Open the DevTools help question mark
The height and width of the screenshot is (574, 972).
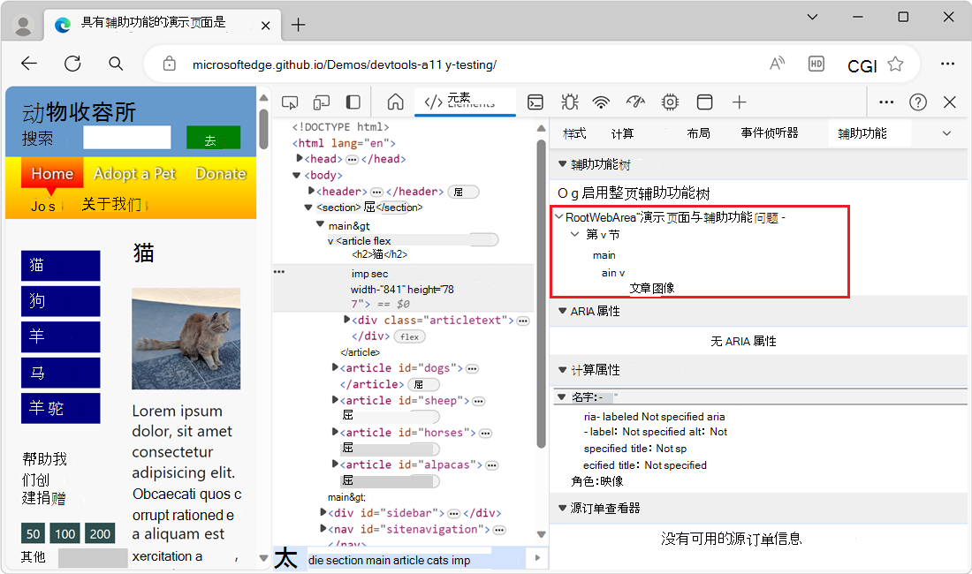(918, 102)
